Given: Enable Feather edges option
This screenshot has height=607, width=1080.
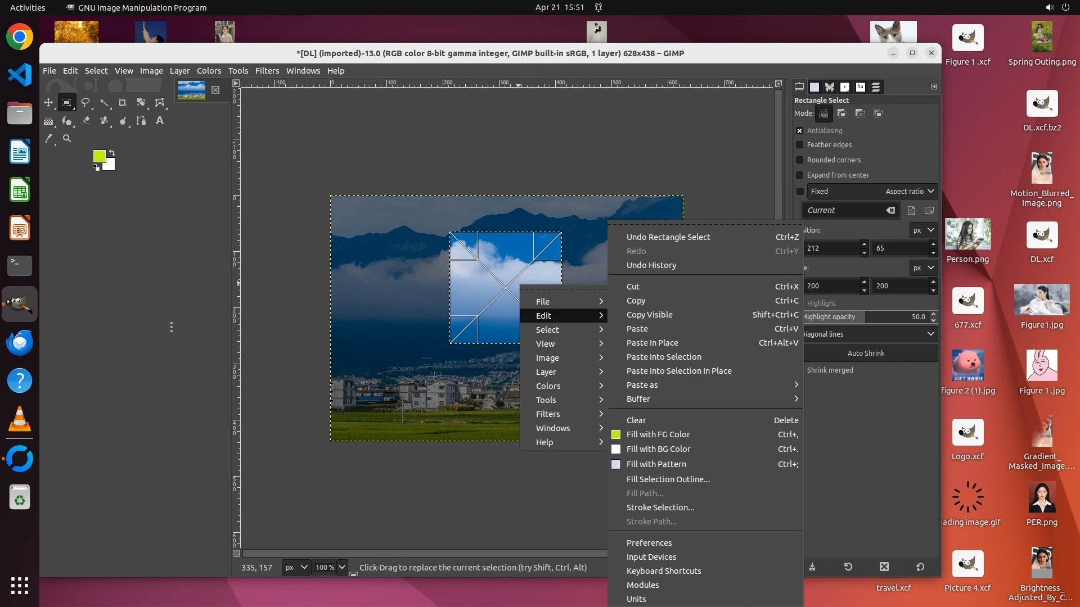Looking at the screenshot, I should 799,145.
